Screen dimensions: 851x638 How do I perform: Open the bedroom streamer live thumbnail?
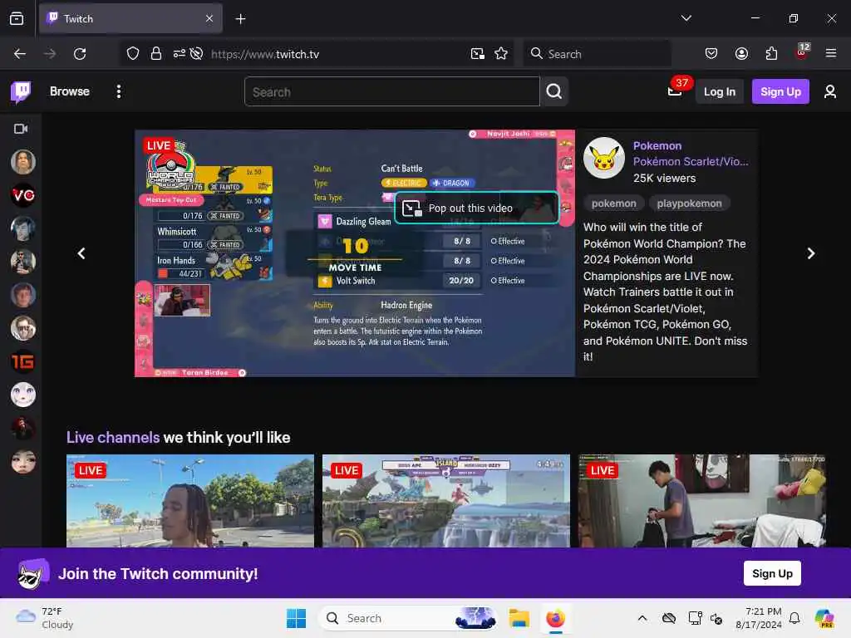click(701, 501)
